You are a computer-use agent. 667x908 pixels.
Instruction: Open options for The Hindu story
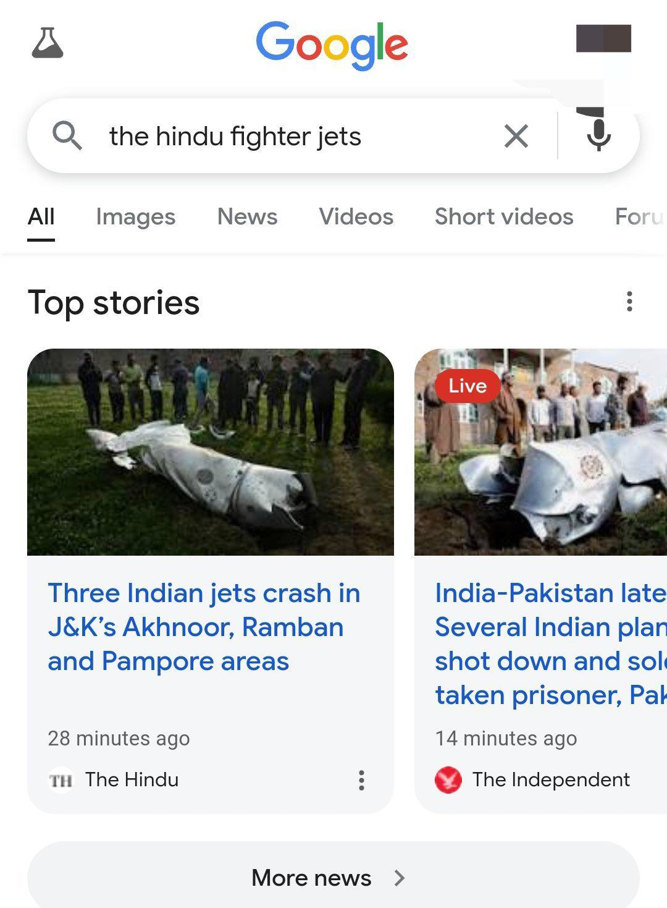[362, 780]
